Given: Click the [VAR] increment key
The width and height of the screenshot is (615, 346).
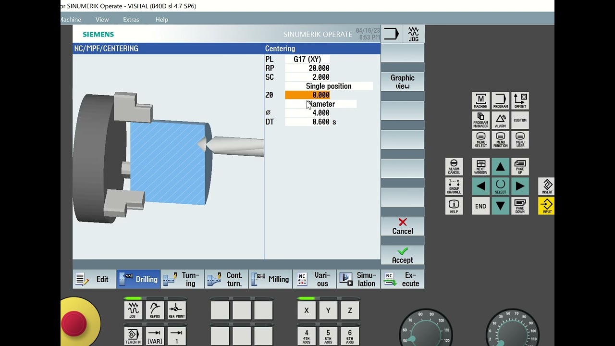Looking at the screenshot, I should [155, 336].
